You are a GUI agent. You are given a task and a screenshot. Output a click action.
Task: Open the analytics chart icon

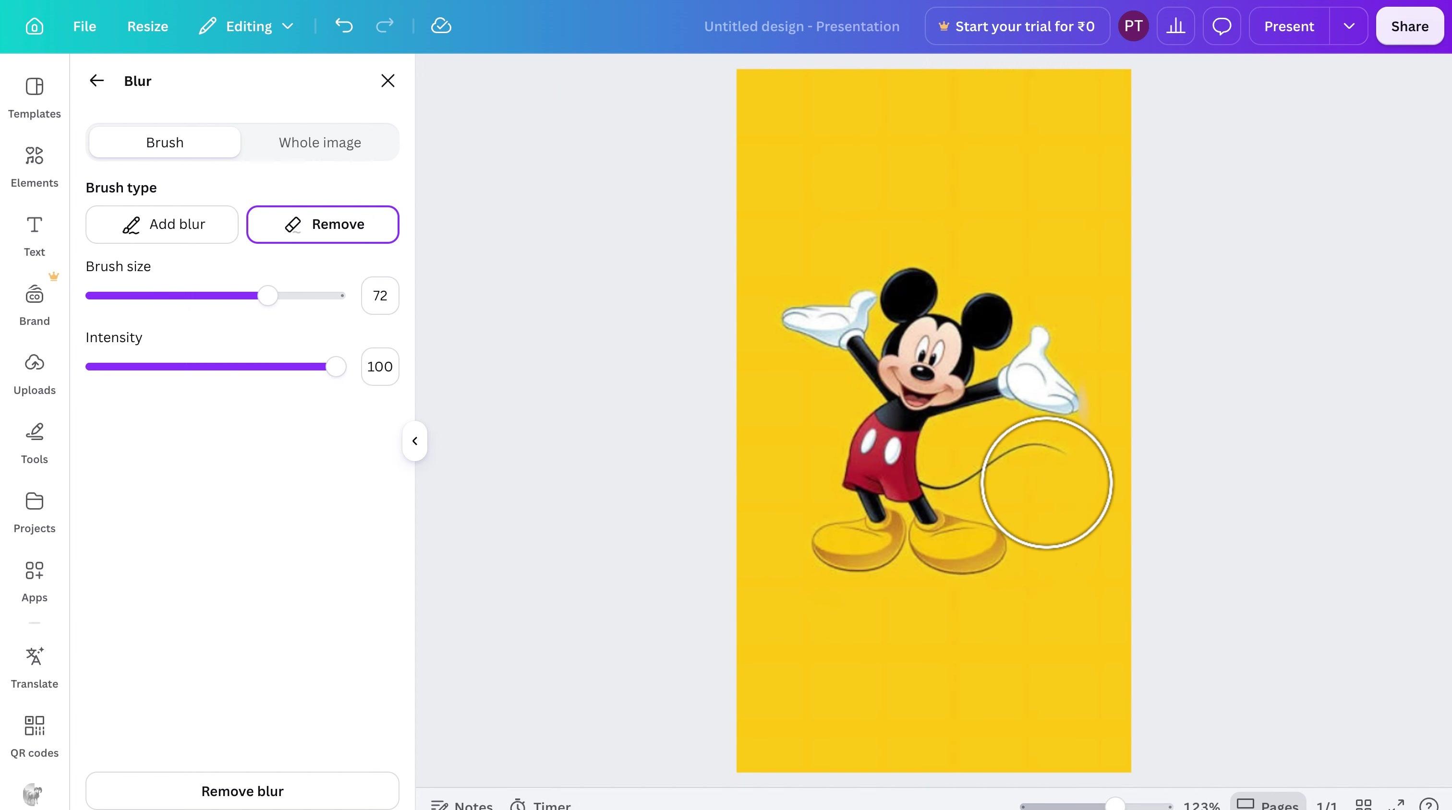pyautogui.click(x=1176, y=26)
